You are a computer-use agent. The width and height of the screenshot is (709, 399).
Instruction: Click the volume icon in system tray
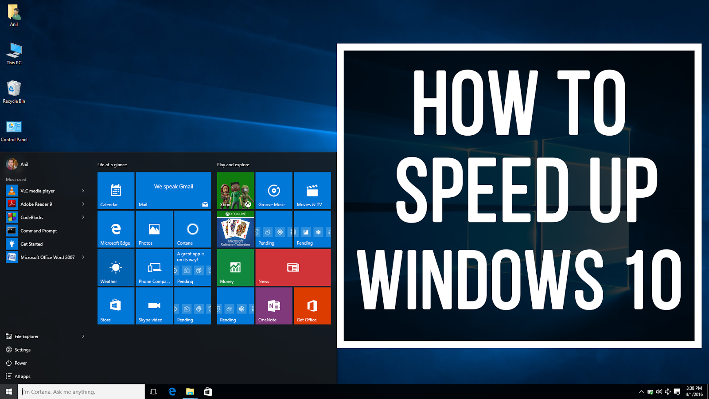[659, 392]
